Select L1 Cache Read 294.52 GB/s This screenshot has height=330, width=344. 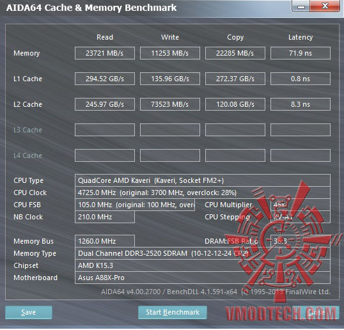[x=105, y=79]
